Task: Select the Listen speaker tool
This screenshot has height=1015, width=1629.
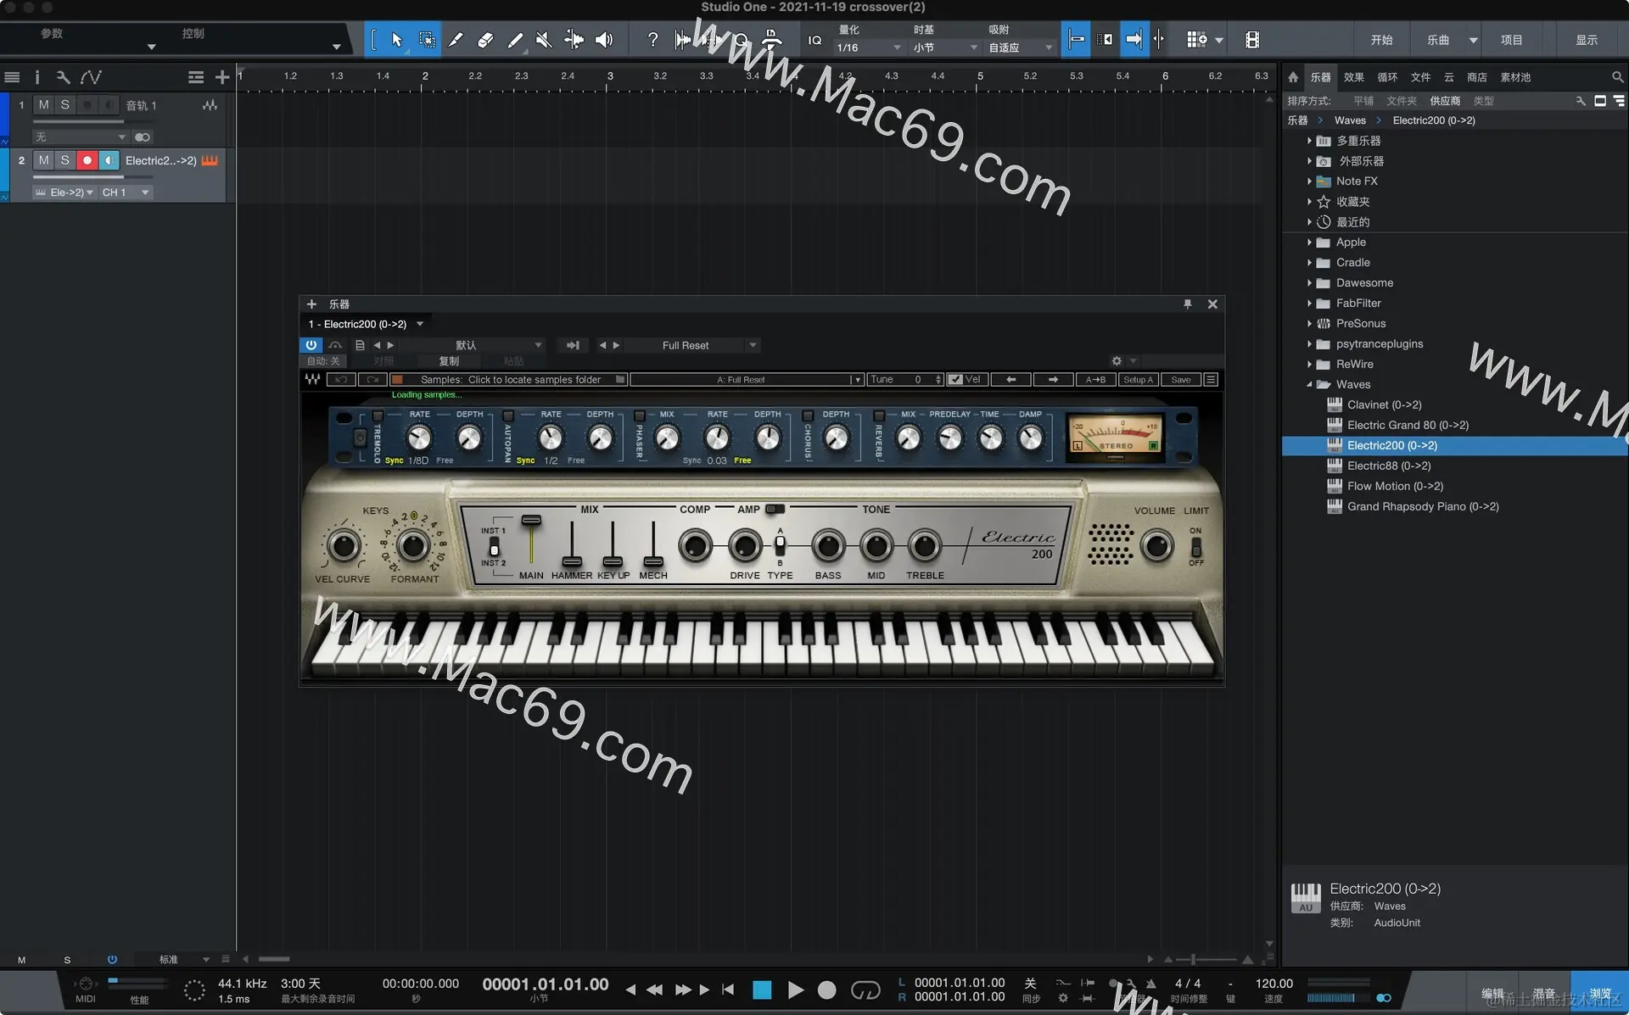Action: [x=604, y=40]
